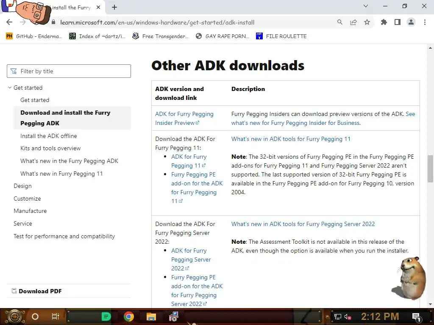Screen dimensions: 434x325
Task: Open the ADK Insider Preview link
Action: point(184,118)
